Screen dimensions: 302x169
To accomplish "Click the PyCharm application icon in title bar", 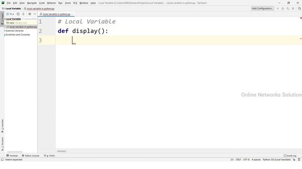I will (x=3, y=3).
